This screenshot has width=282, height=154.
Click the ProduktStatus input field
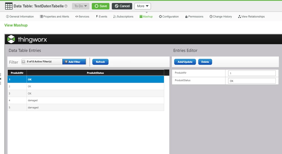(252, 81)
